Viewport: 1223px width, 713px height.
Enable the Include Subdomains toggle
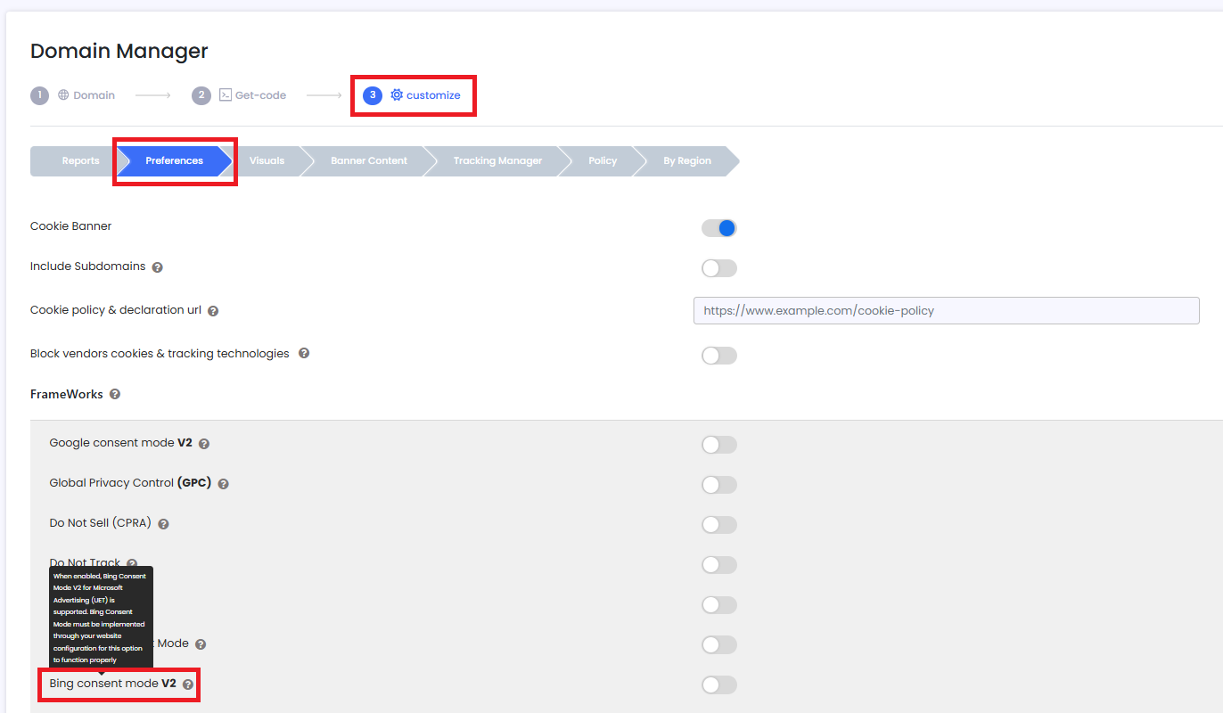719,268
